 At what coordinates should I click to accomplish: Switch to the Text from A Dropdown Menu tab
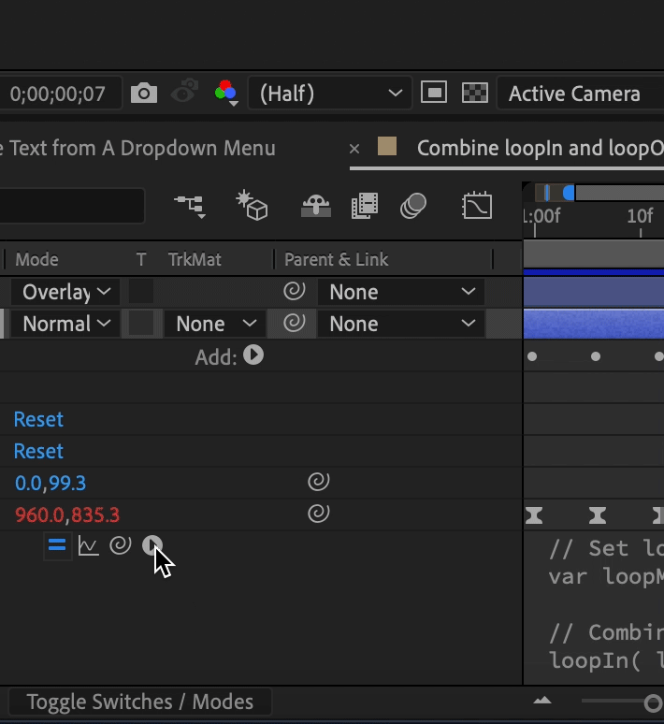pyautogui.click(x=138, y=148)
